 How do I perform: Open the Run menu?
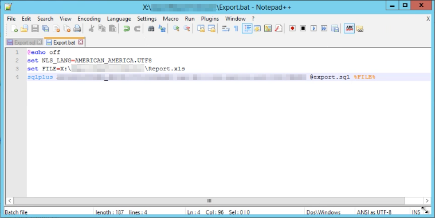[x=190, y=18]
